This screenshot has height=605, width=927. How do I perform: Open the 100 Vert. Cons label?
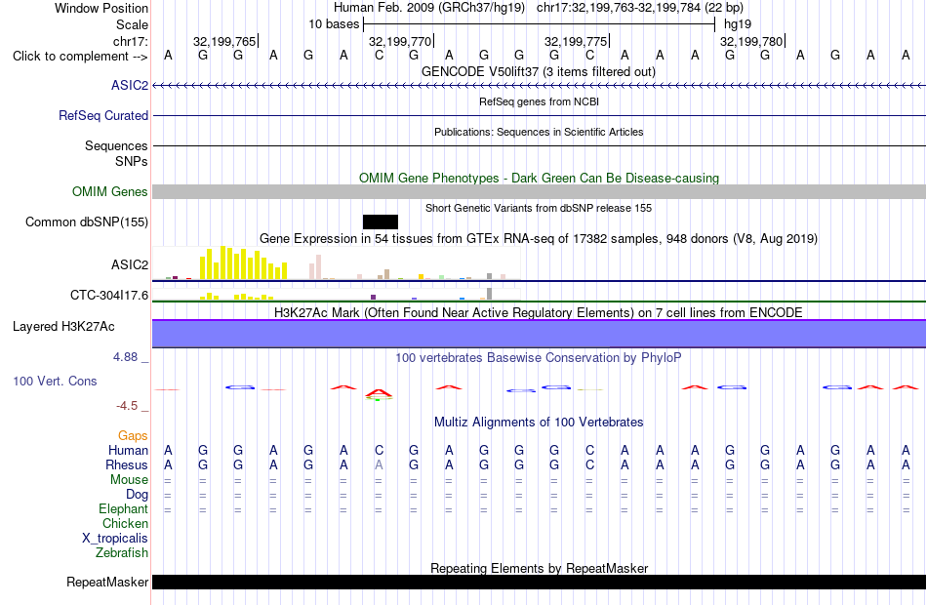(x=55, y=382)
